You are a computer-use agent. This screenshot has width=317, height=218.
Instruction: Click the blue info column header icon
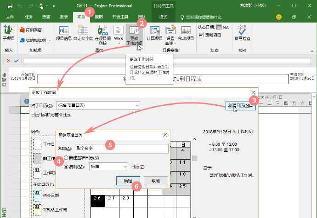[27, 101]
